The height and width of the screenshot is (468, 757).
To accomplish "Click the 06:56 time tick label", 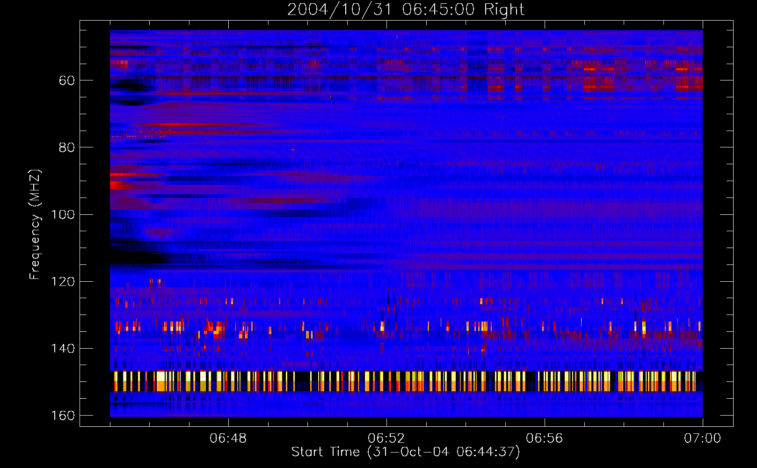I will tap(545, 439).
